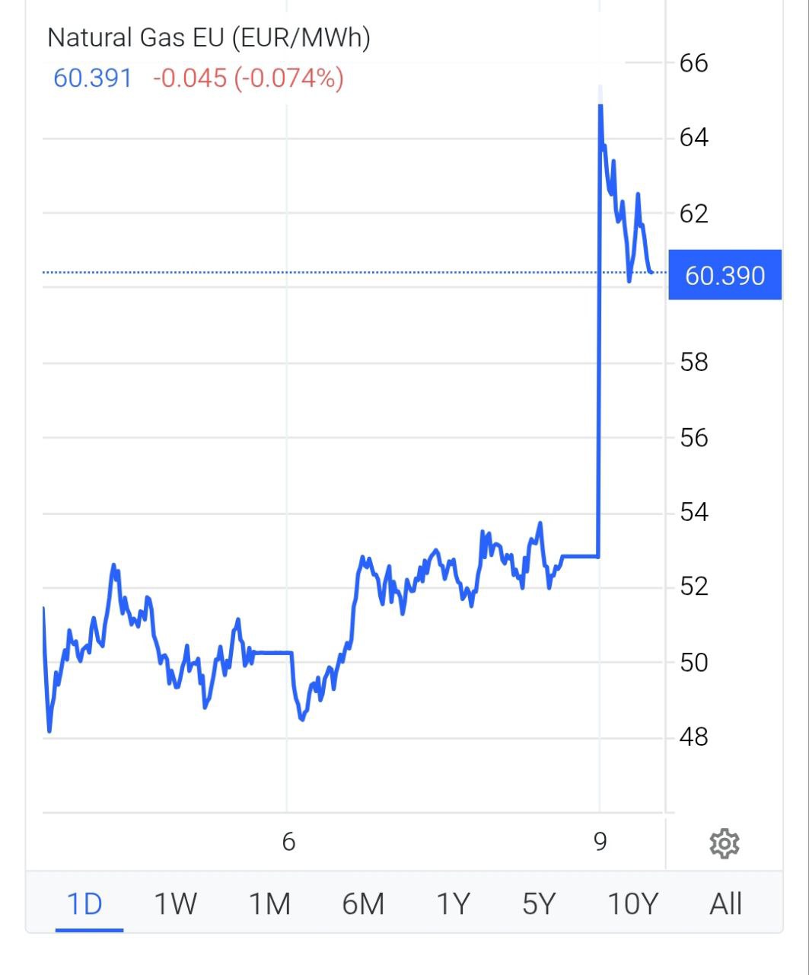Image resolution: width=809 pixels, height=975 pixels.
Task: Click the Natural Gas EU chart title
Action: [209, 38]
